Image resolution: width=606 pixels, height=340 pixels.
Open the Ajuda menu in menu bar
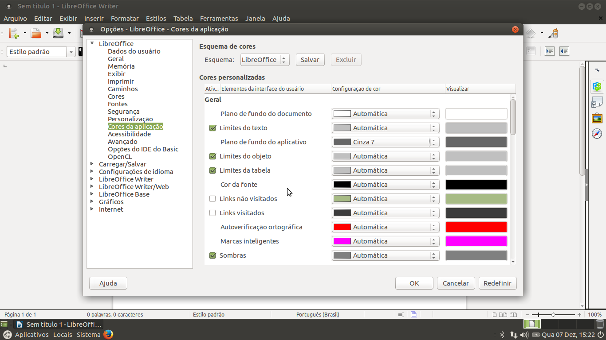point(281,19)
